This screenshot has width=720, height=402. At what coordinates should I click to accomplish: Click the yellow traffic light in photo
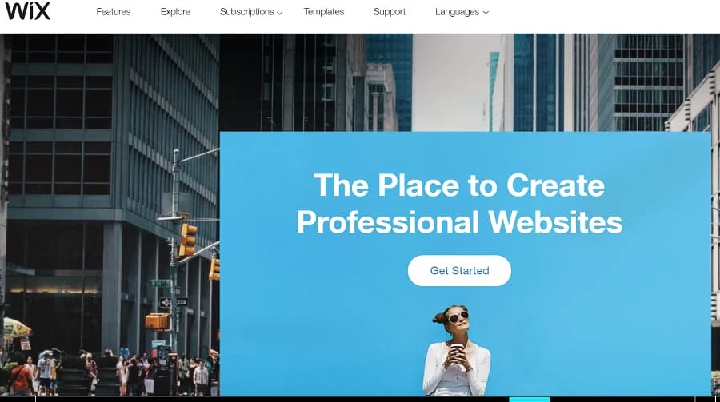point(187,239)
